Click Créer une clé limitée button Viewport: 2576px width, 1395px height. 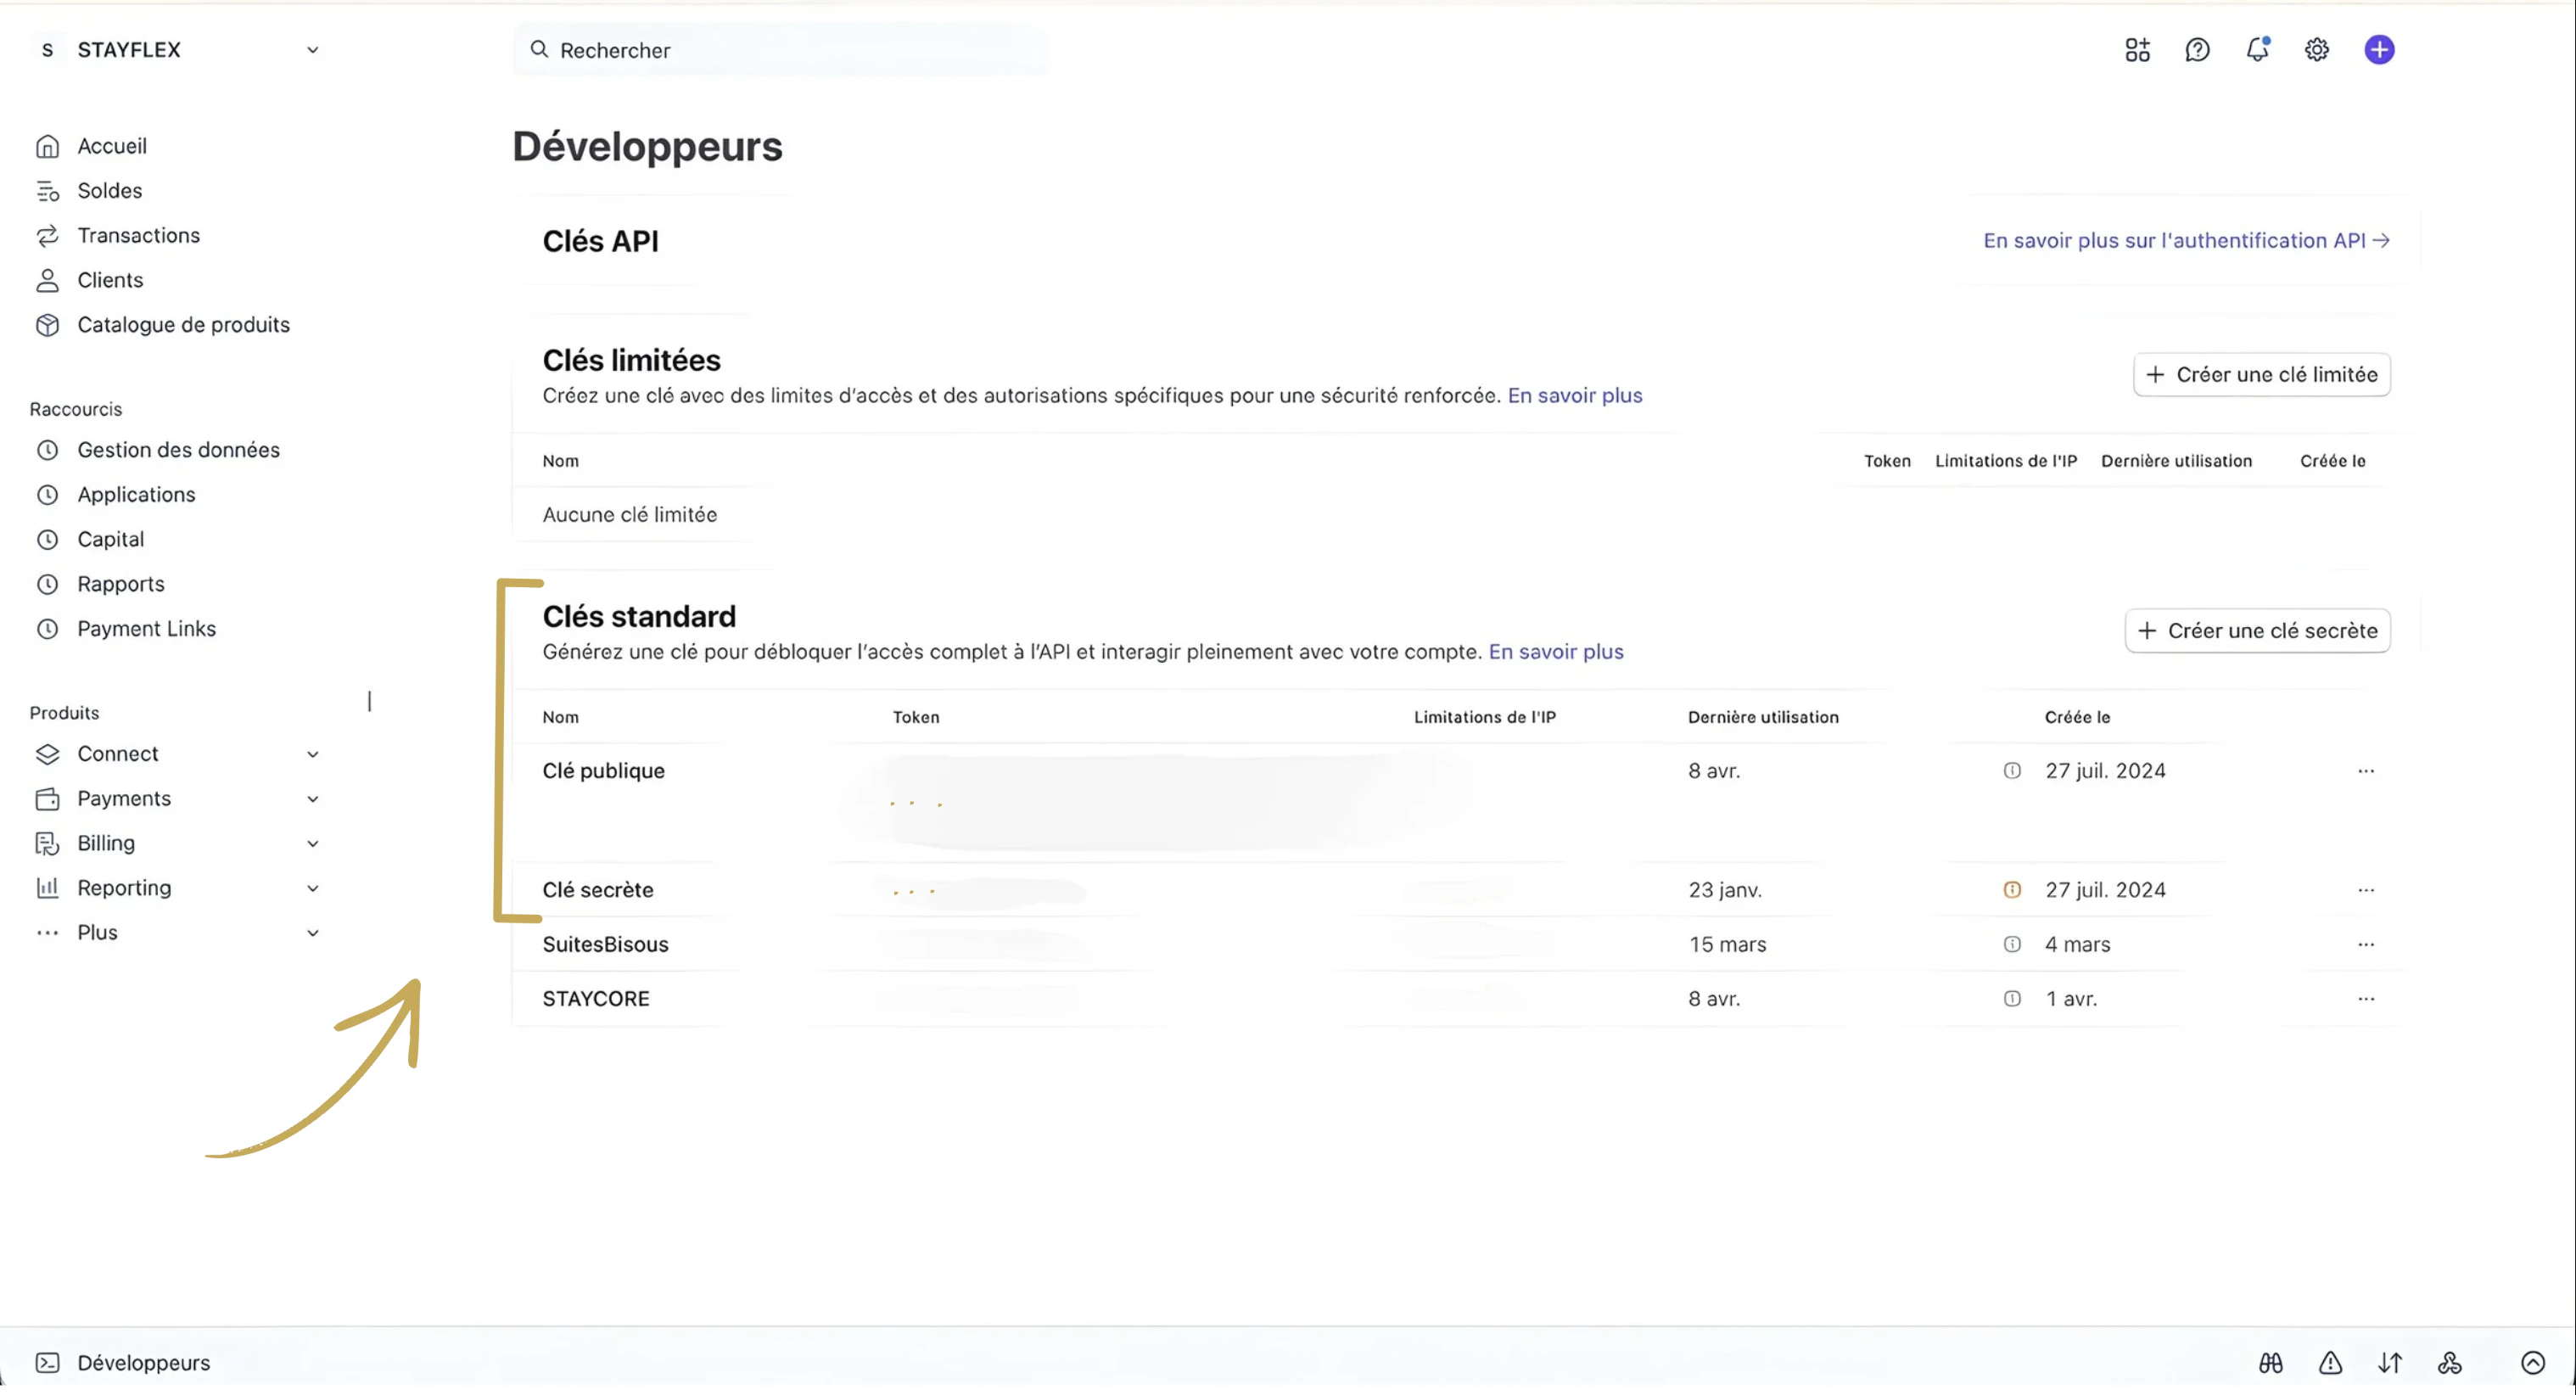coord(2261,374)
